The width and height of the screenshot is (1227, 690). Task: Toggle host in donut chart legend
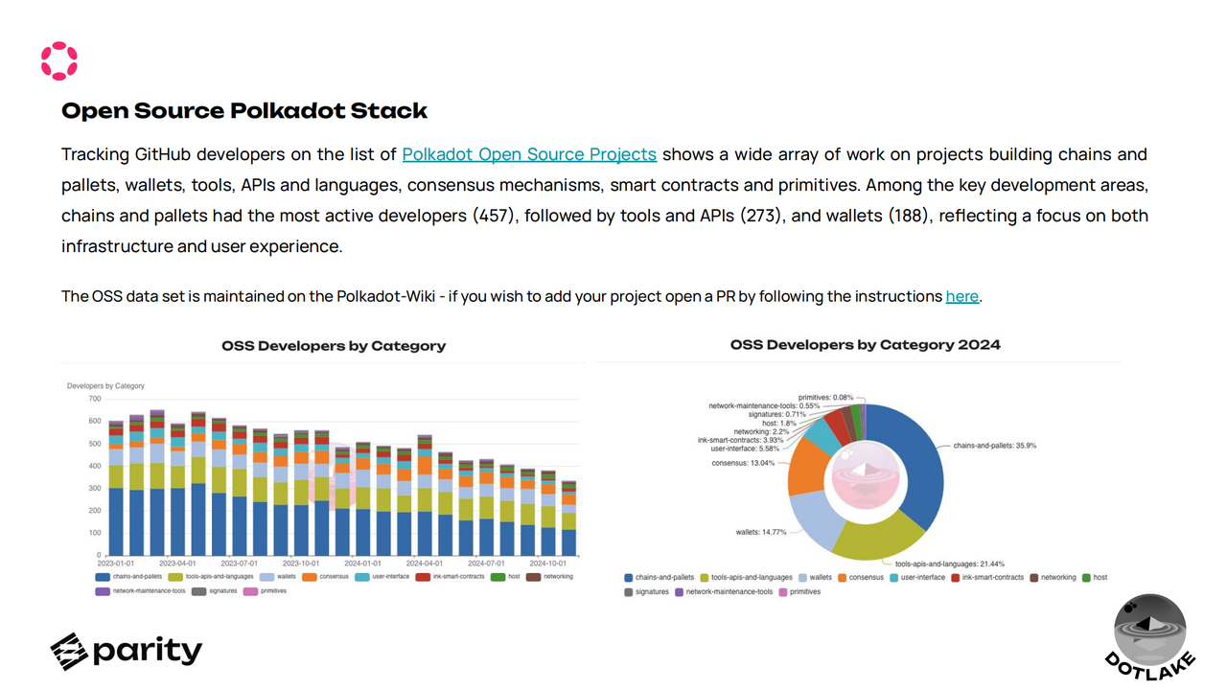tap(1094, 578)
